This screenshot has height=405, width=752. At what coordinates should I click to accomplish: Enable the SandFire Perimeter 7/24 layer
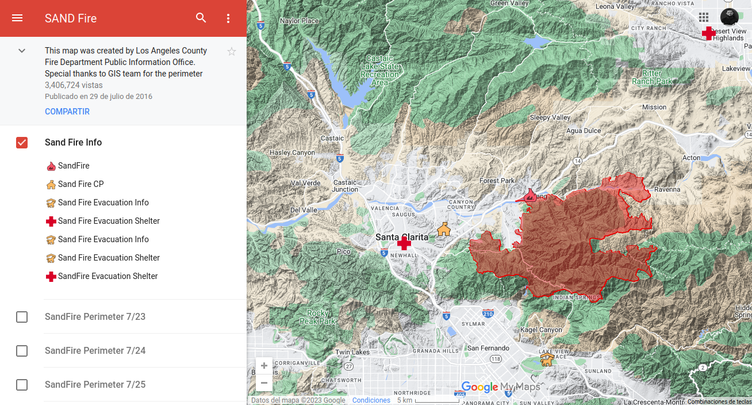pyautogui.click(x=22, y=351)
